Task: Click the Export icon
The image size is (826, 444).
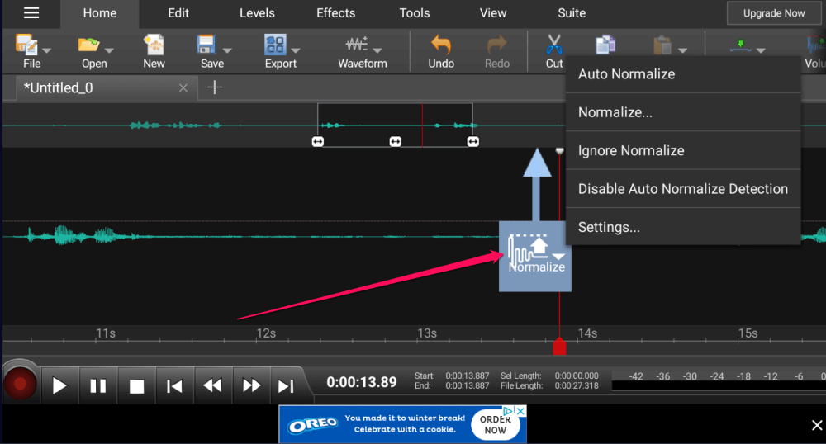Action: [x=275, y=45]
